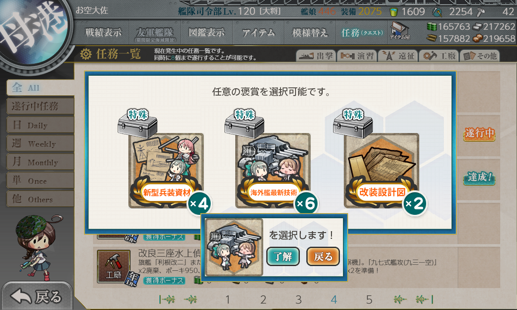Viewport: 517px width, 310px height.
Task: Confirm selection with 了解 button
Action: 283,257
